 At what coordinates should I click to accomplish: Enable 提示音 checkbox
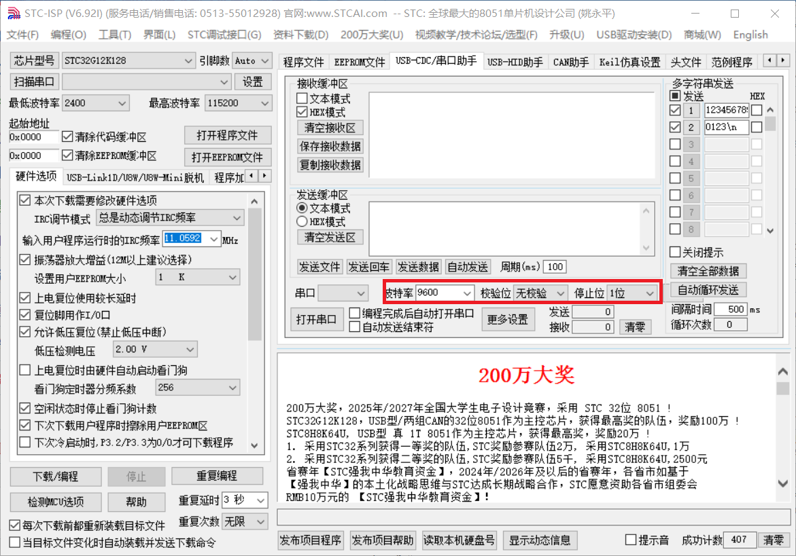click(631, 540)
